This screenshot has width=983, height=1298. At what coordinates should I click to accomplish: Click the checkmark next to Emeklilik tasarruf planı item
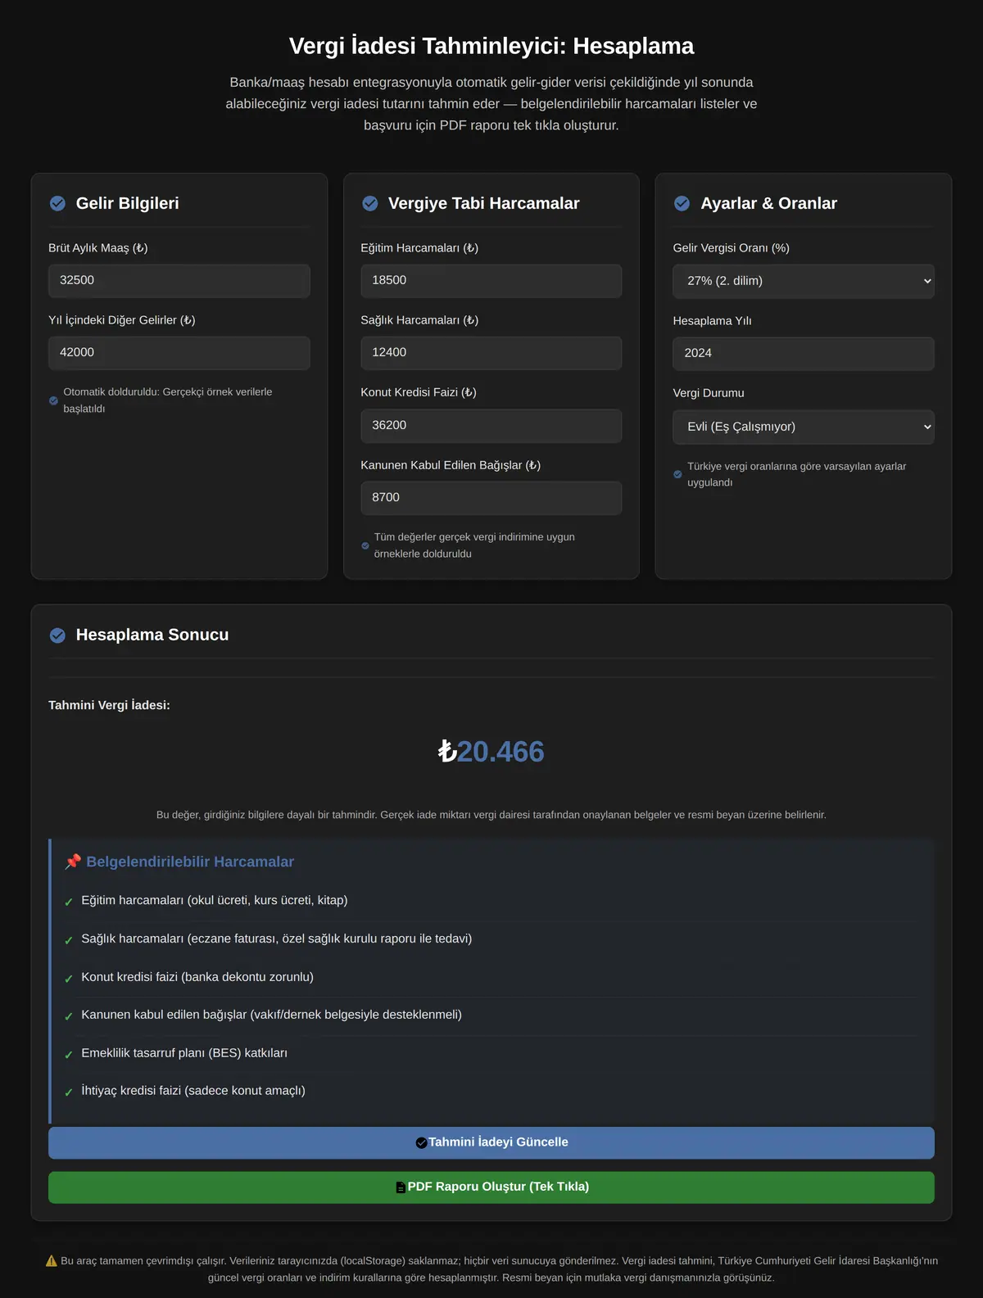(x=69, y=1054)
